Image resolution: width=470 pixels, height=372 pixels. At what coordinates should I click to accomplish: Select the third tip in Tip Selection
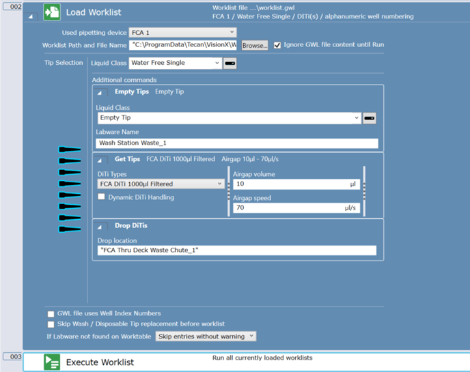70,172
